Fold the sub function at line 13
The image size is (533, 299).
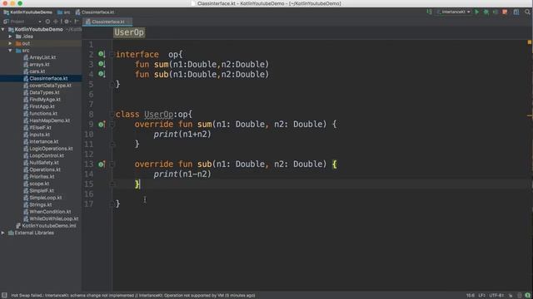(112, 164)
